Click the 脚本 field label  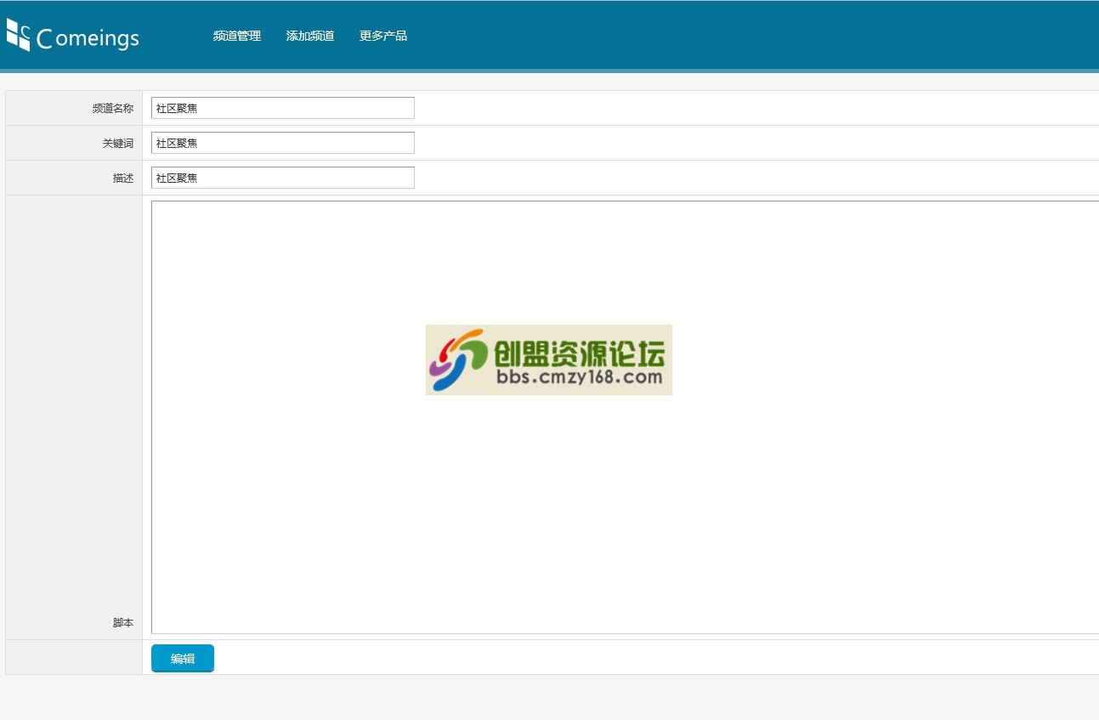point(123,623)
